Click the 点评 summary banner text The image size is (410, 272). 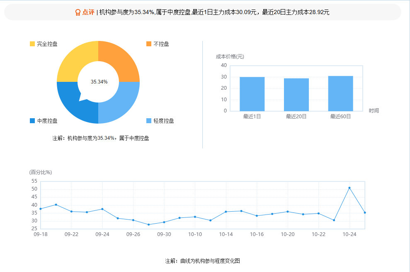[x=214, y=12]
